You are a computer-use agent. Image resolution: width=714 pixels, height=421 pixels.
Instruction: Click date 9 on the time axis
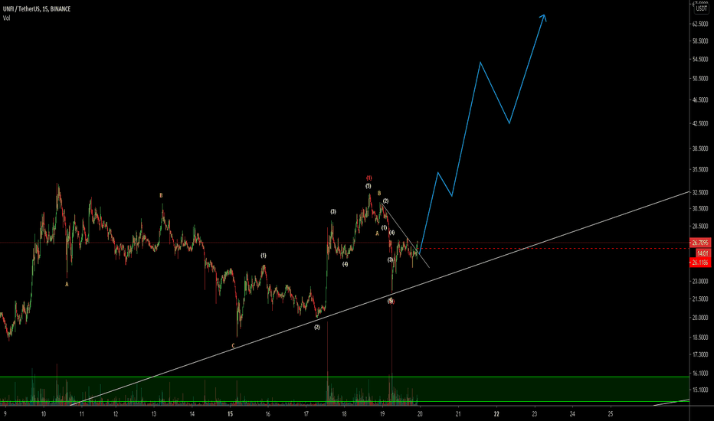(5, 413)
